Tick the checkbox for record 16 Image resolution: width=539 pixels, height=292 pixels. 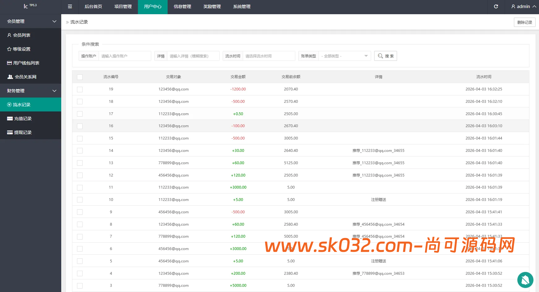pos(80,126)
